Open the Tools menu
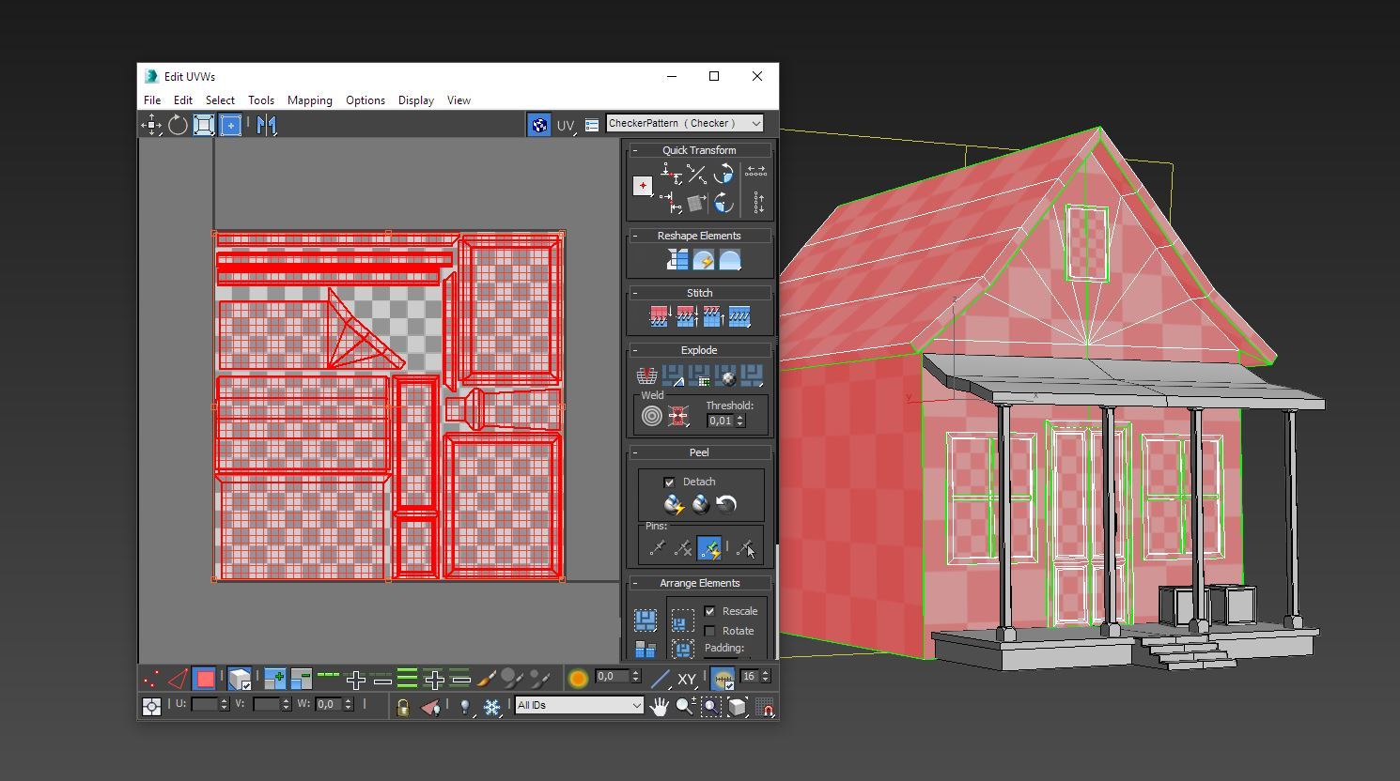The height and width of the screenshot is (781, 1400). (261, 100)
